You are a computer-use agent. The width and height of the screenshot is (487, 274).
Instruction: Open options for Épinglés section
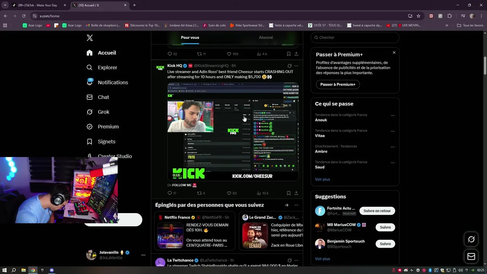coord(296,205)
